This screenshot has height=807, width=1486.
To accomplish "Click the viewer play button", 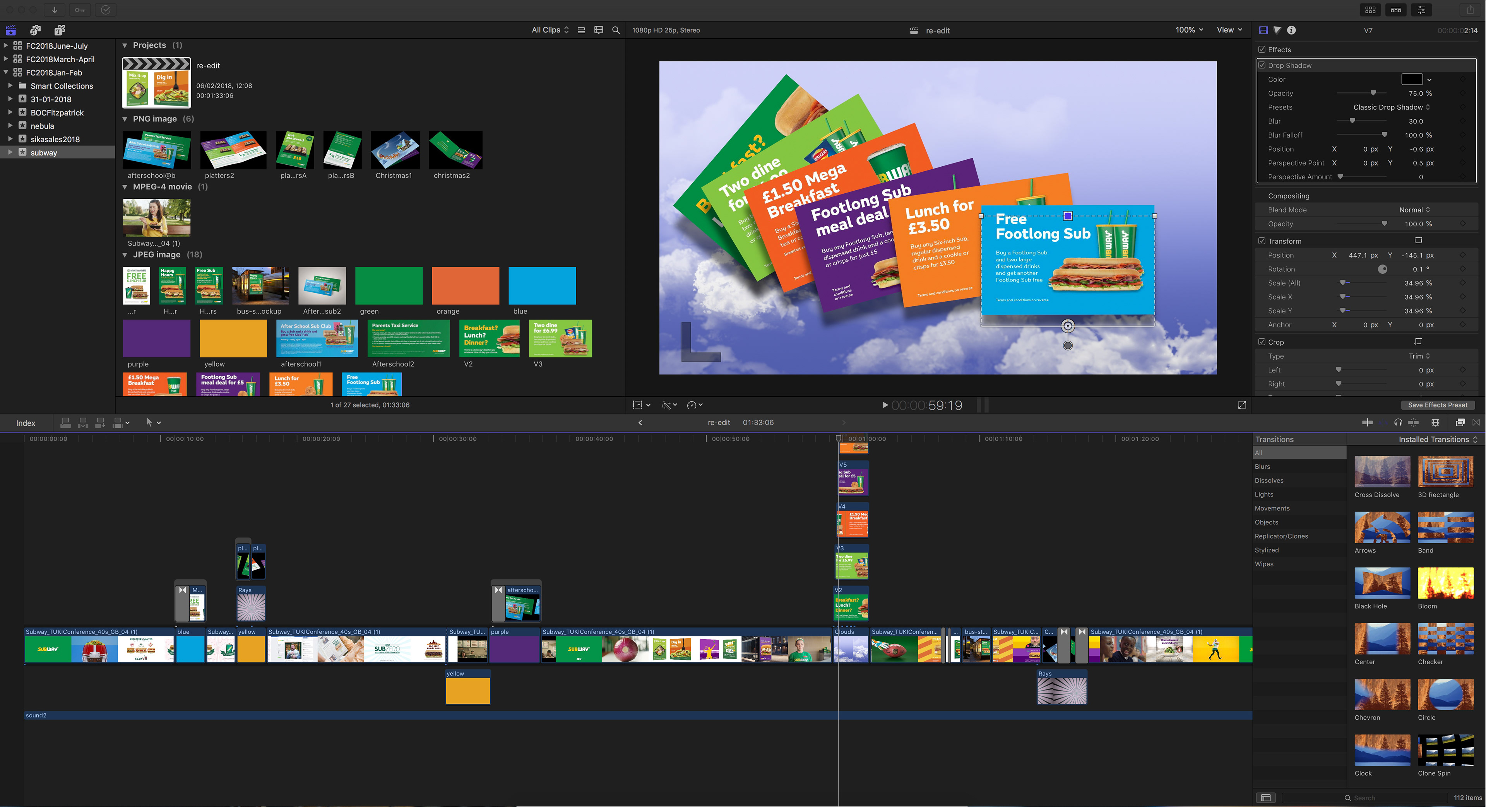I will [x=885, y=405].
